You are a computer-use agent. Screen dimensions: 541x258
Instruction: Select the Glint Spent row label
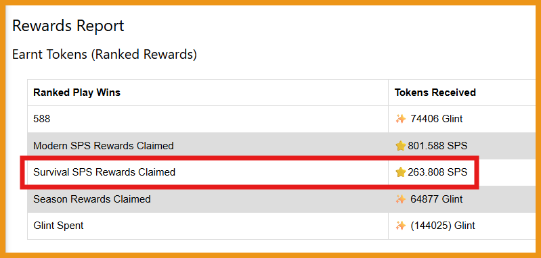point(58,226)
